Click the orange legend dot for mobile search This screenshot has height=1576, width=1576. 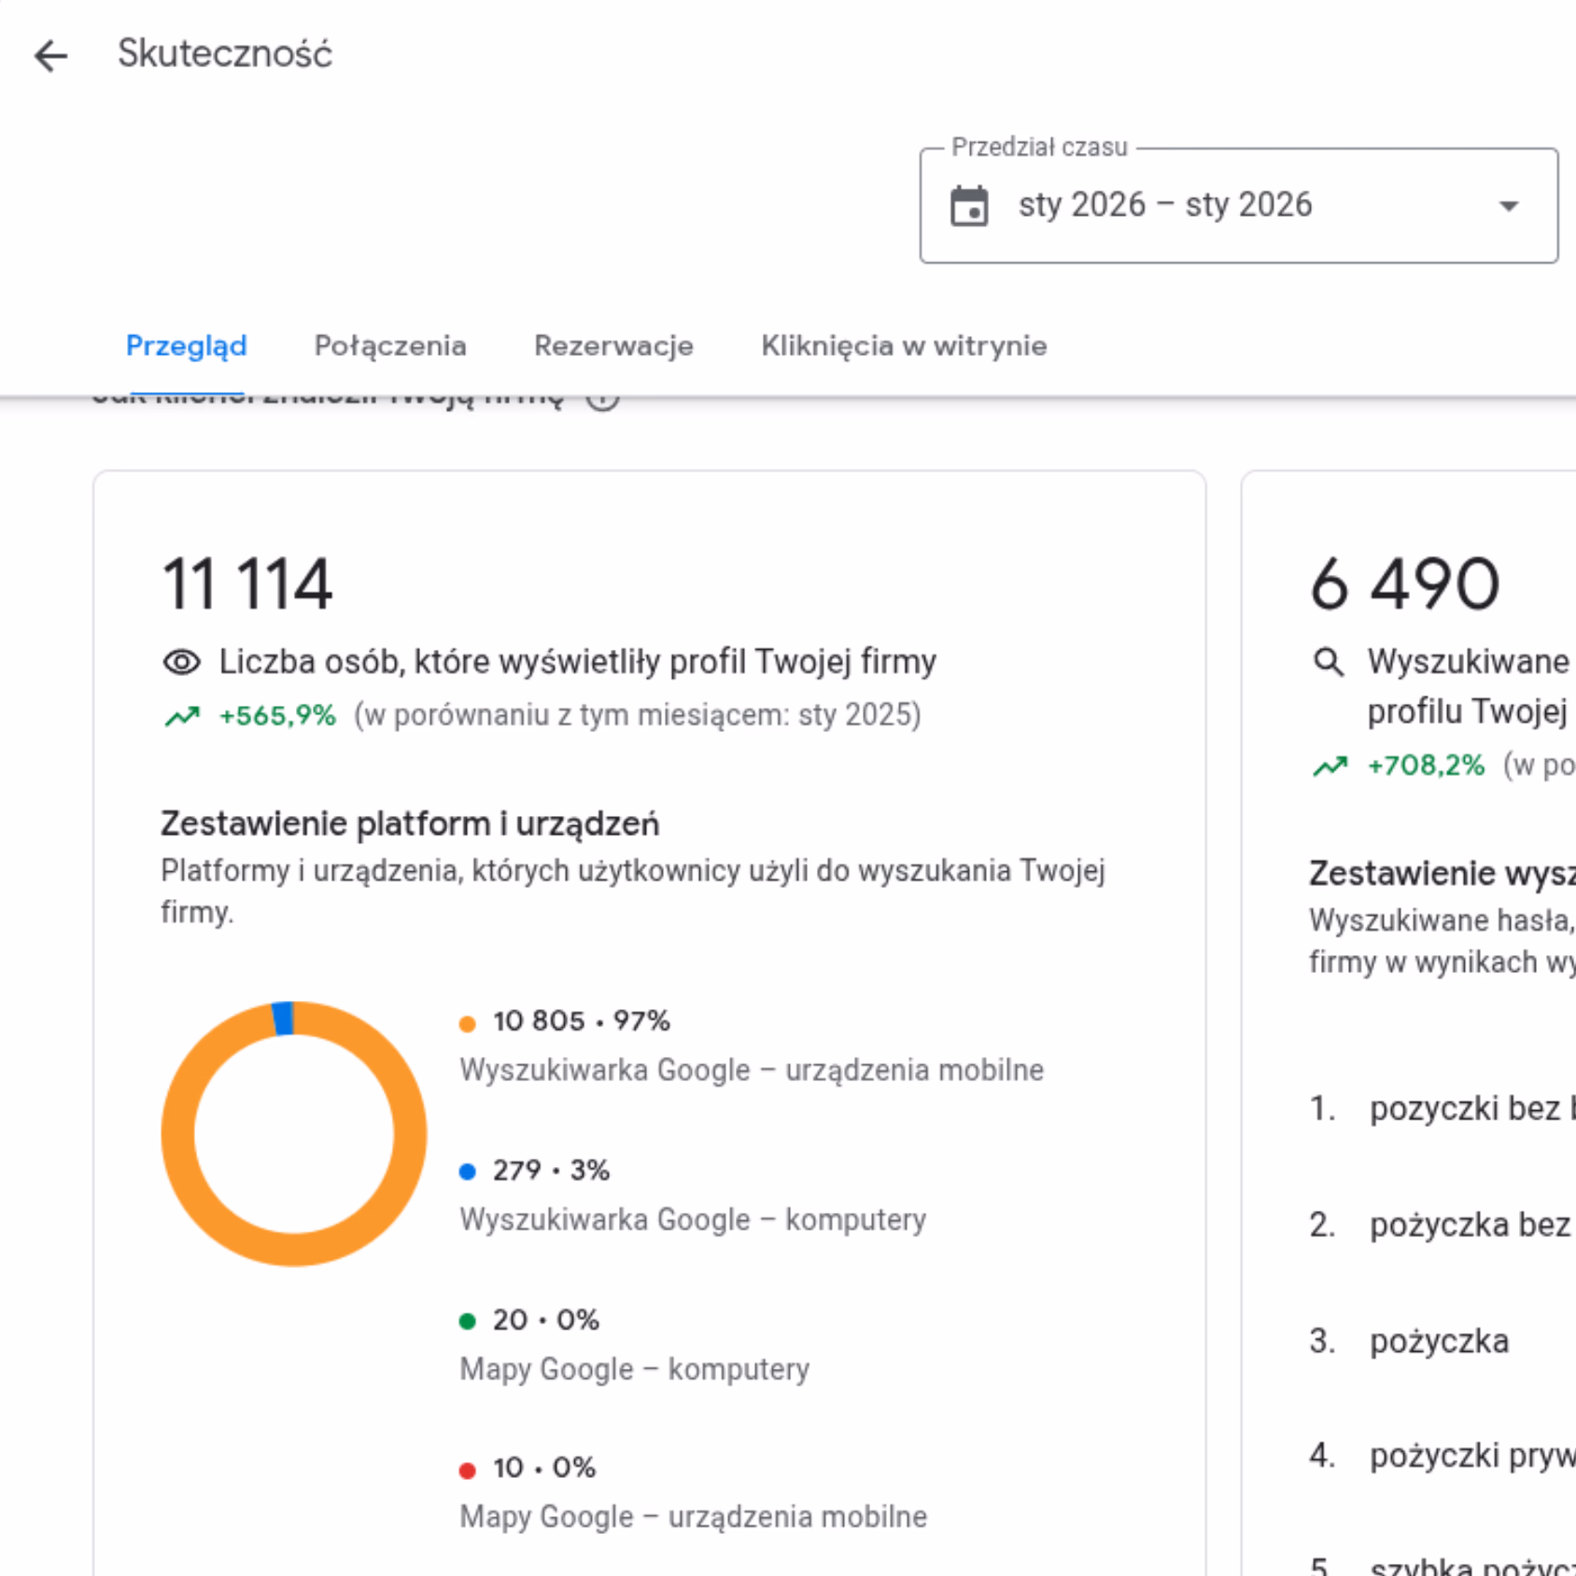(468, 1023)
